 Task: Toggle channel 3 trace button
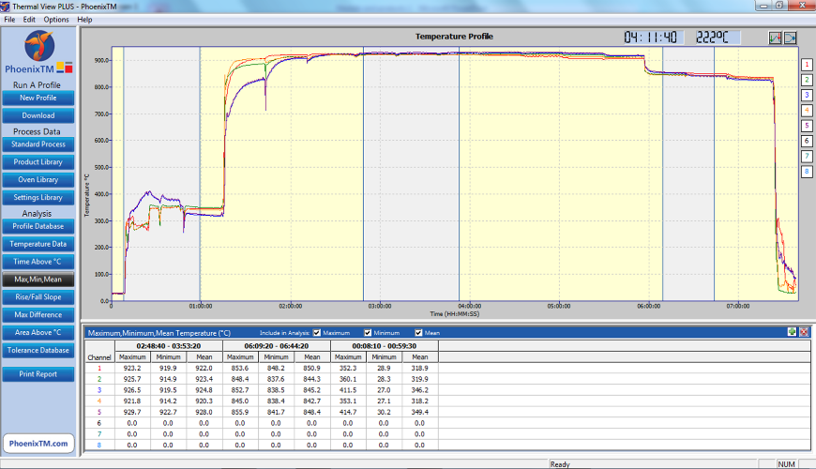806,95
